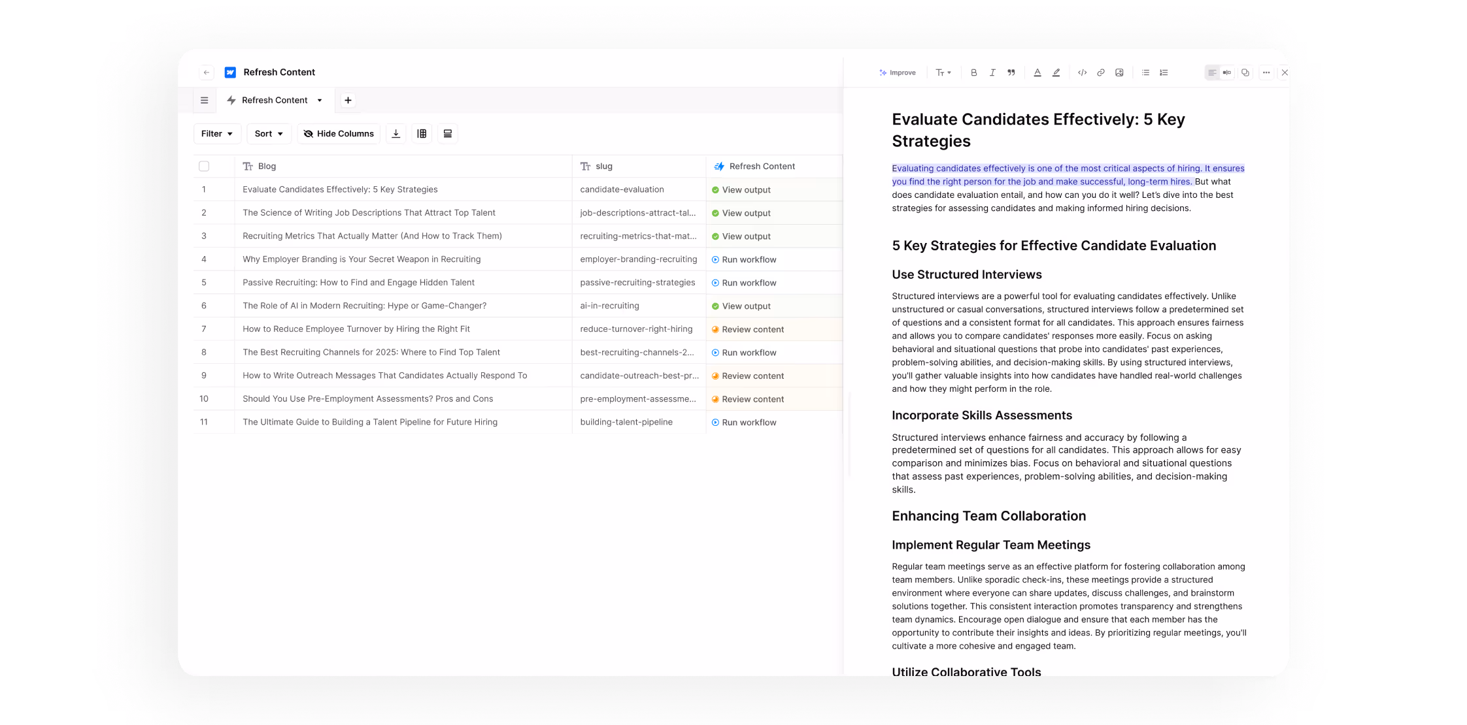The image size is (1467, 725).
Task: Add a hyperlink with link icon
Action: [1101, 72]
